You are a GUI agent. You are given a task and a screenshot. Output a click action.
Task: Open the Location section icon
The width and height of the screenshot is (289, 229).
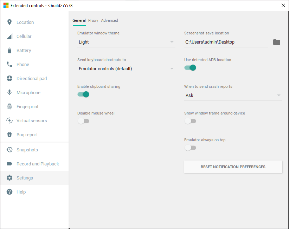[9, 22]
